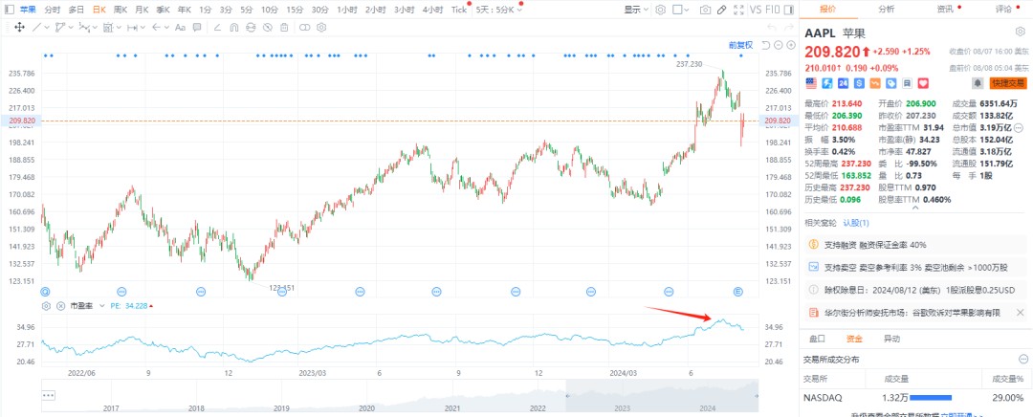Click the red heart watchlist icon
The width and height of the screenshot is (1033, 417).
(921, 83)
